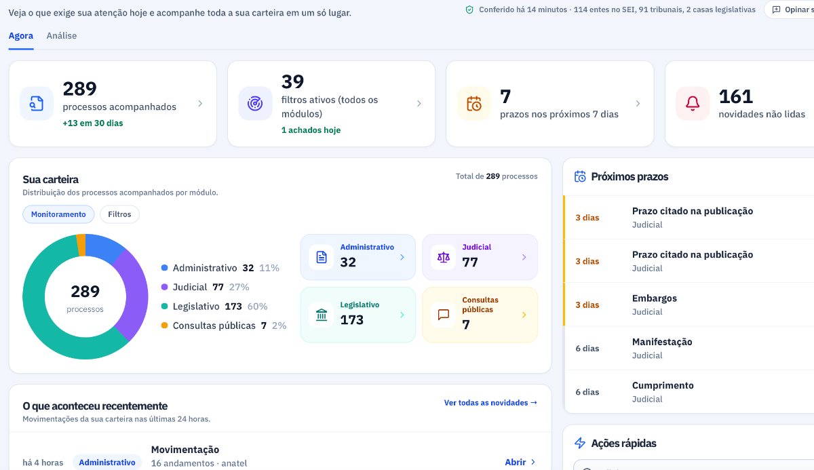Click the Movimentação 16 andamentos entry title
The height and width of the screenshot is (470, 814).
tap(185, 450)
